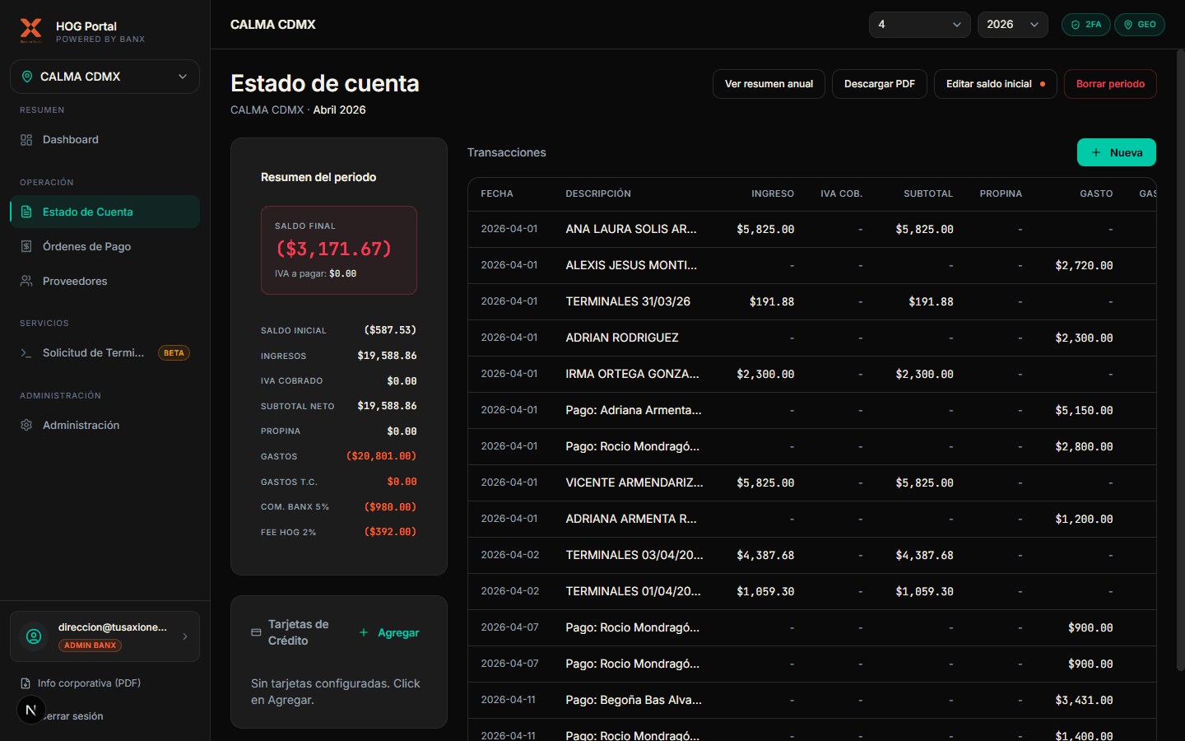Toggle the GEO status badge
This screenshot has height=741, width=1185.
(x=1139, y=25)
